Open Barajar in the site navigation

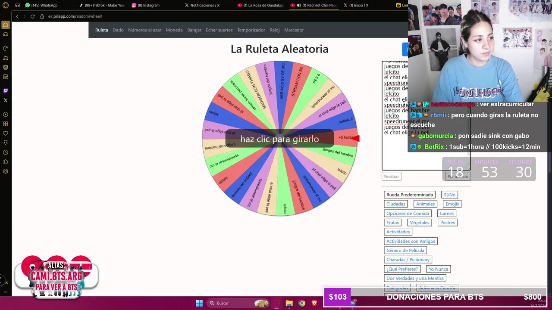[x=194, y=30]
